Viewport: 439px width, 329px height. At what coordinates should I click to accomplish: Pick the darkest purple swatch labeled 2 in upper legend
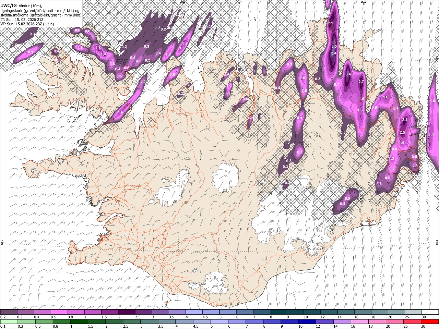click(127, 312)
